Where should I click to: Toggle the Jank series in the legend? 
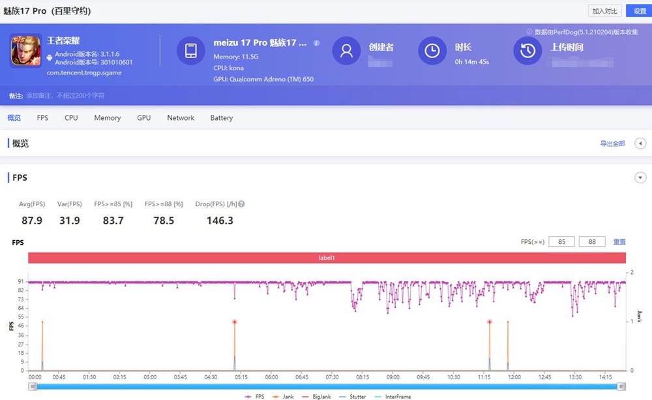pyautogui.click(x=283, y=397)
